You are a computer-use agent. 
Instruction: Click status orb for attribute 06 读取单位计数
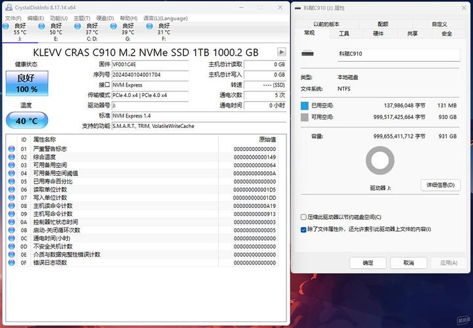point(11,190)
